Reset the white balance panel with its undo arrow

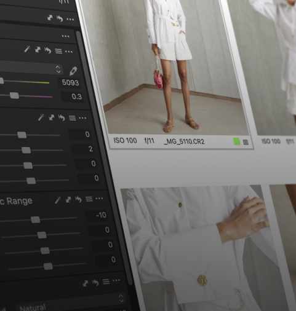coord(48,50)
